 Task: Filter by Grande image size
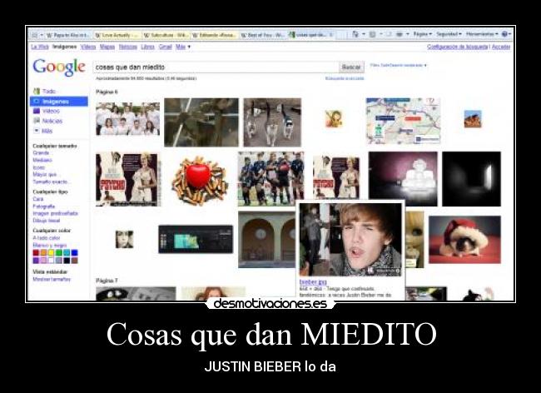point(41,153)
